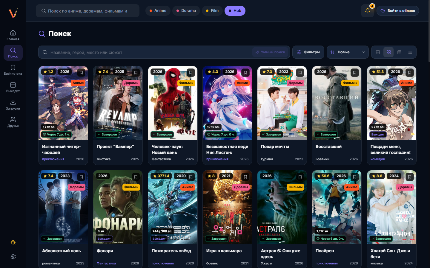Select the Anime tab

coord(158,11)
